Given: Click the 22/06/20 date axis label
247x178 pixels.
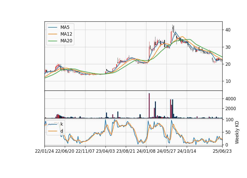Looking at the screenshot, I should coord(65,151).
